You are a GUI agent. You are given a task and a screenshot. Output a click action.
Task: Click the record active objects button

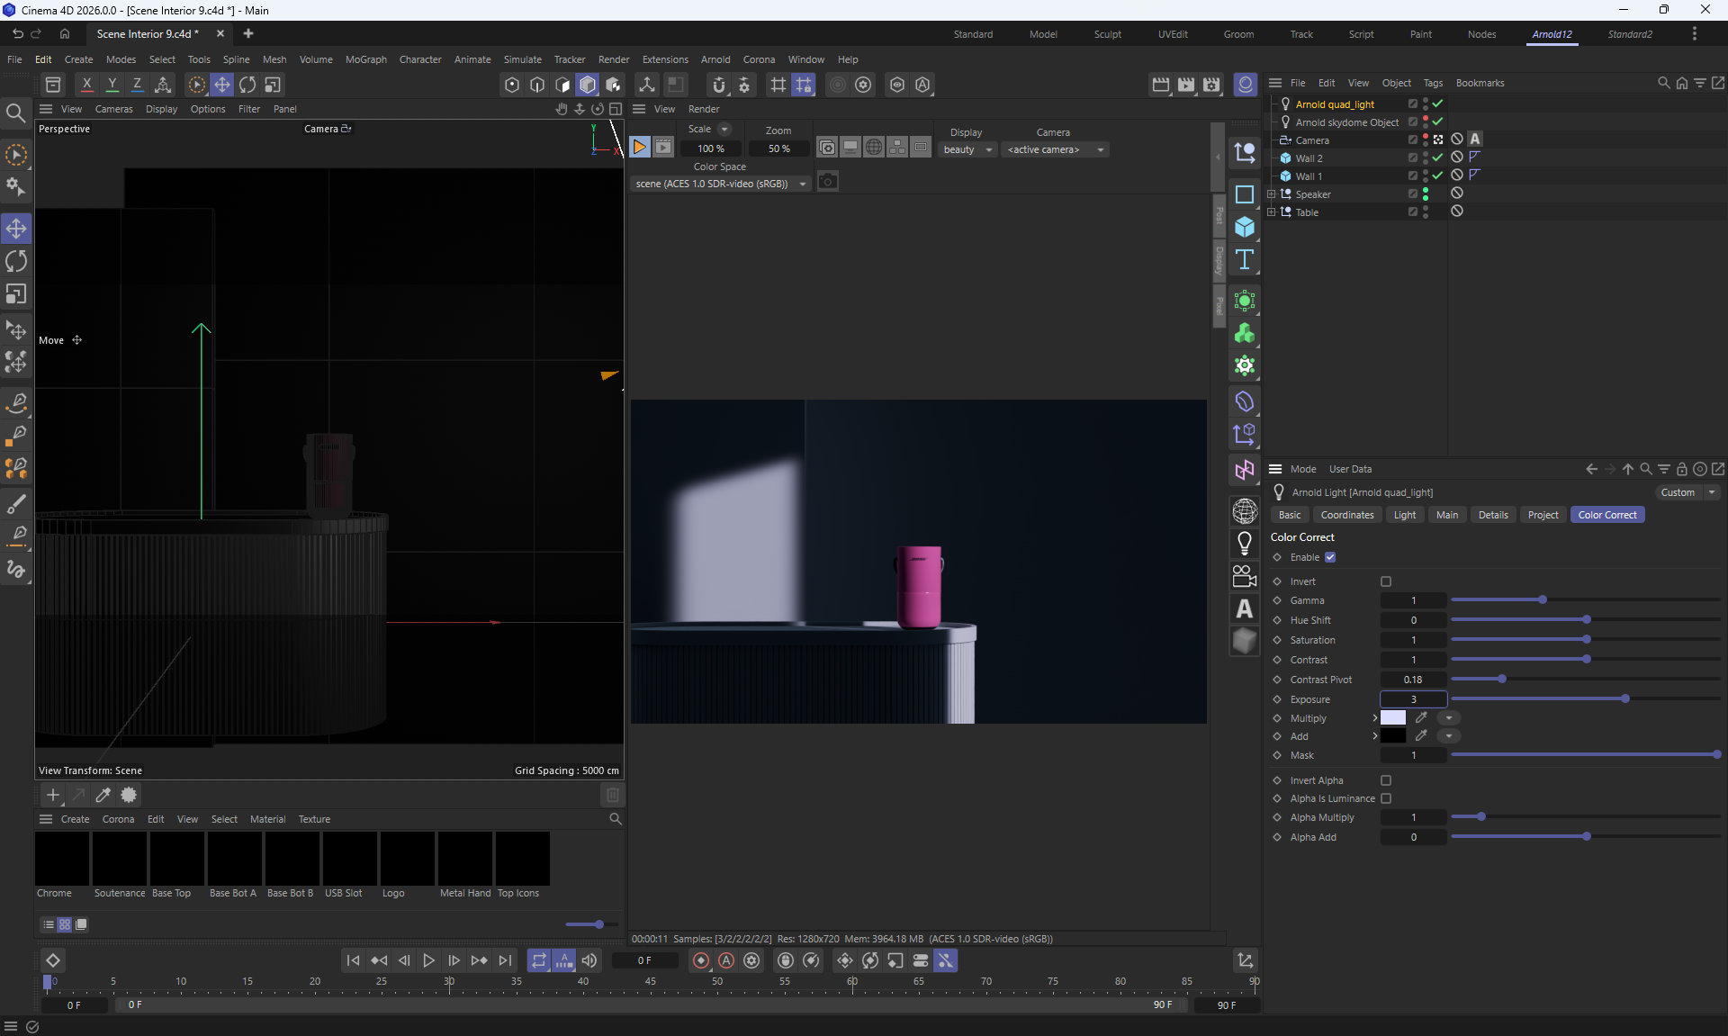click(700, 960)
